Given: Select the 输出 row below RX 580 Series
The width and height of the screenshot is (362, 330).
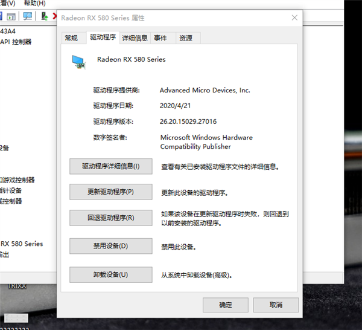Looking at the screenshot, I should (4, 254).
